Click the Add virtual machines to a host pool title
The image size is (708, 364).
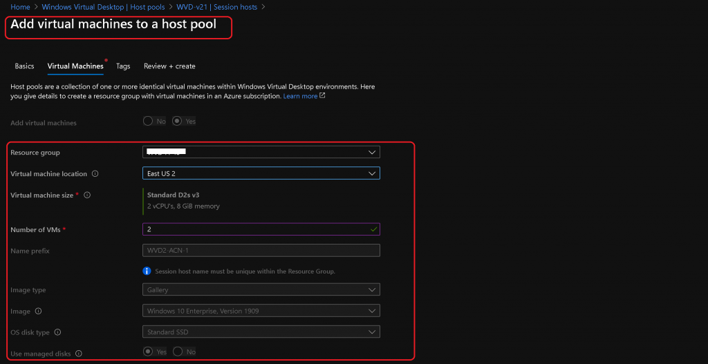pos(113,24)
